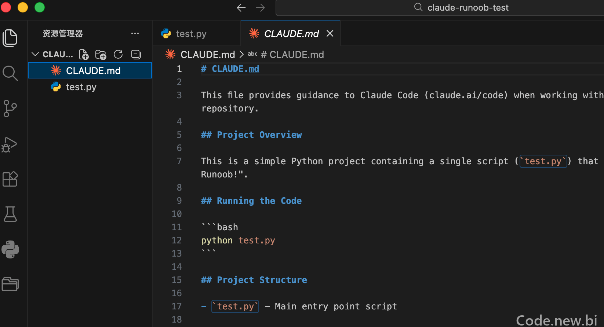Open the Run and Debug view
This screenshot has width=604, height=327.
pyautogui.click(x=10, y=144)
